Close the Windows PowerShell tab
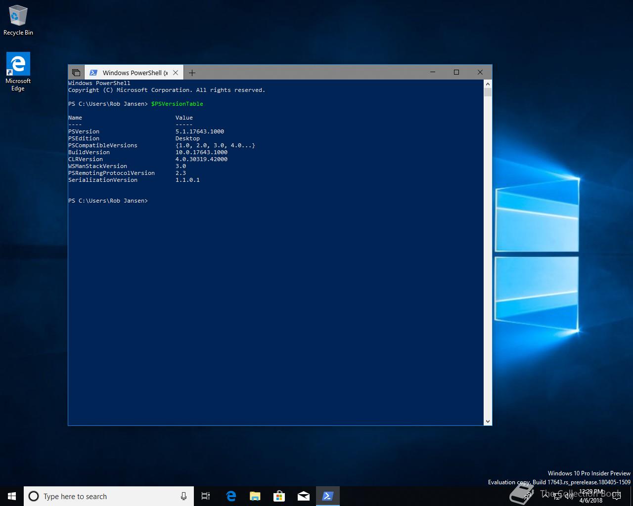Screen dimensions: 633x506 pyautogui.click(x=176, y=73)
